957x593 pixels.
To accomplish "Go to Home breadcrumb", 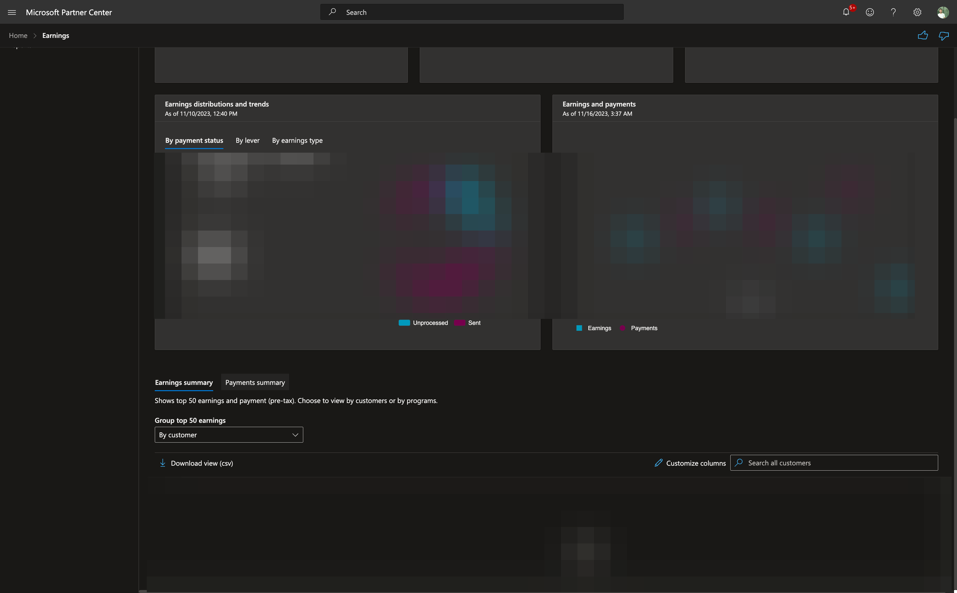I will click(18, 35).
